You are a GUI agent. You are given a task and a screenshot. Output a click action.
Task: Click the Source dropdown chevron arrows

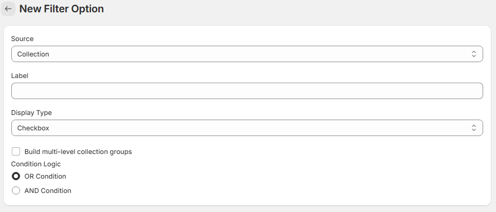coord(474,54)
